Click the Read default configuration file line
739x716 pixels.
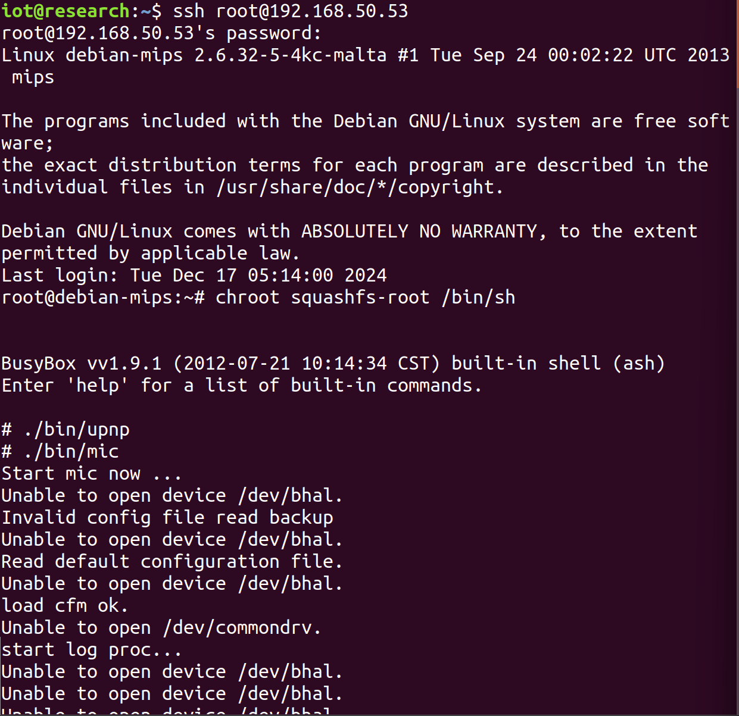172,561
